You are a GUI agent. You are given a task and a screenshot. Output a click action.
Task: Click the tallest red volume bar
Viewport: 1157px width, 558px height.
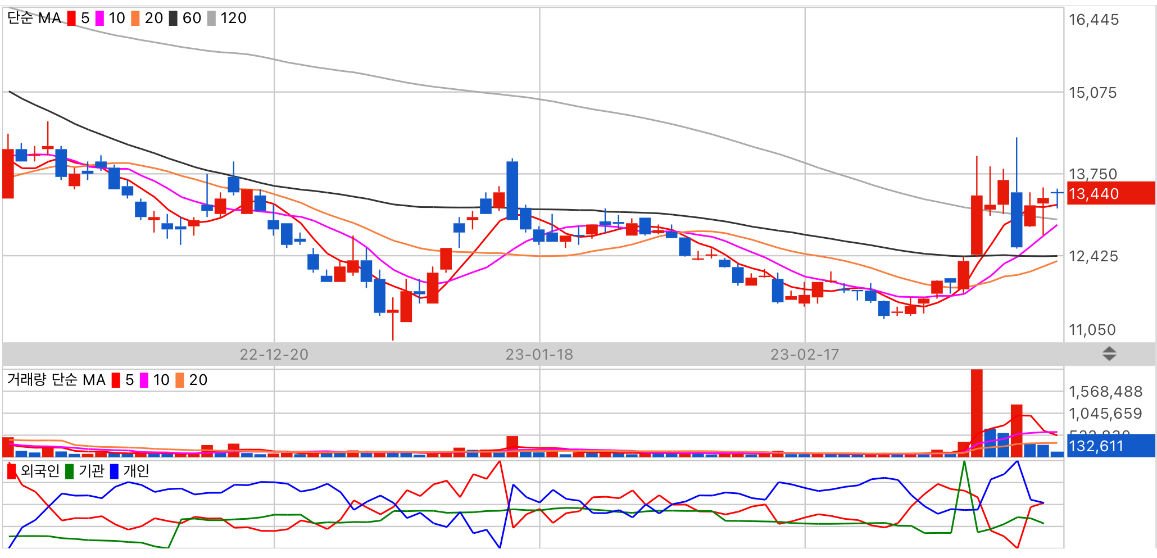(x=977, y=413)
